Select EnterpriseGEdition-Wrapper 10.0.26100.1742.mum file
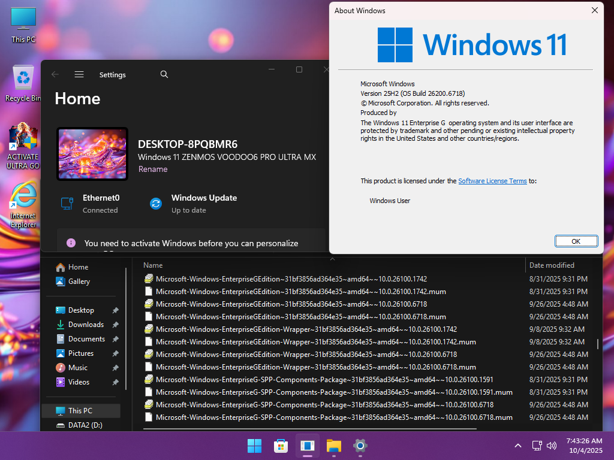The image size is (614, 460). [x=310, y=342]
